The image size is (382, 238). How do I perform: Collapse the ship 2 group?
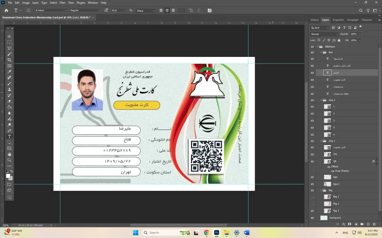(321, 100)
